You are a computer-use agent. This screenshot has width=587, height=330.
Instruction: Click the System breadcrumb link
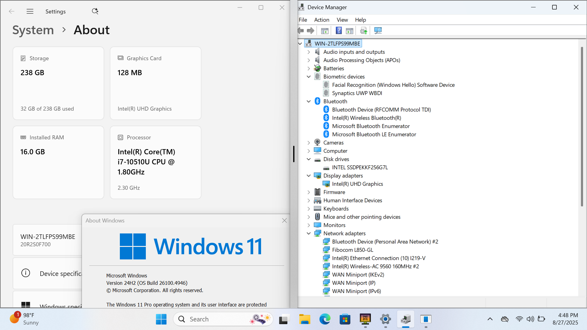pos(33,30)
